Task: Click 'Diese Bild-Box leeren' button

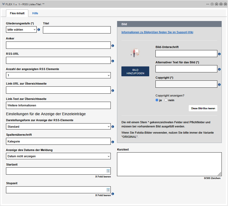Action: pyautogui.click(x=203, y=108)
